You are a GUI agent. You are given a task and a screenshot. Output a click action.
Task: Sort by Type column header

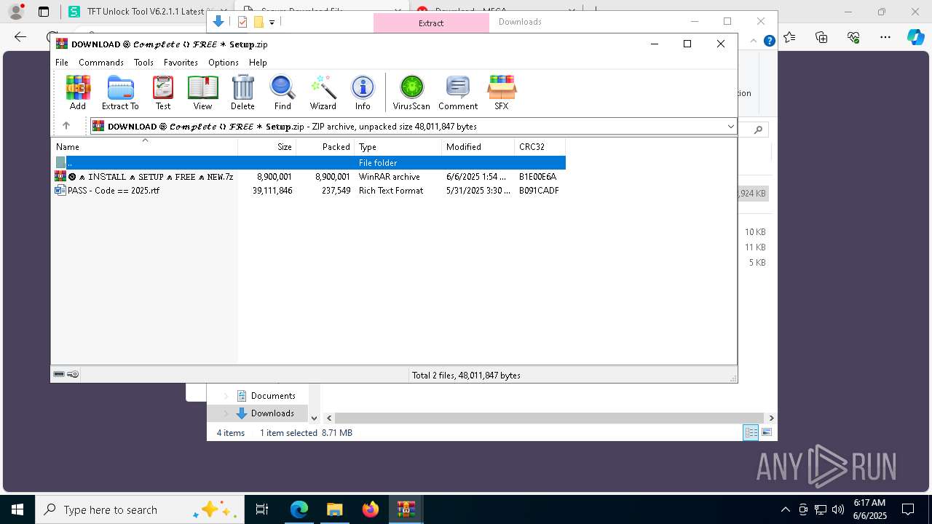pyautogui.click(x=398, y=146)
